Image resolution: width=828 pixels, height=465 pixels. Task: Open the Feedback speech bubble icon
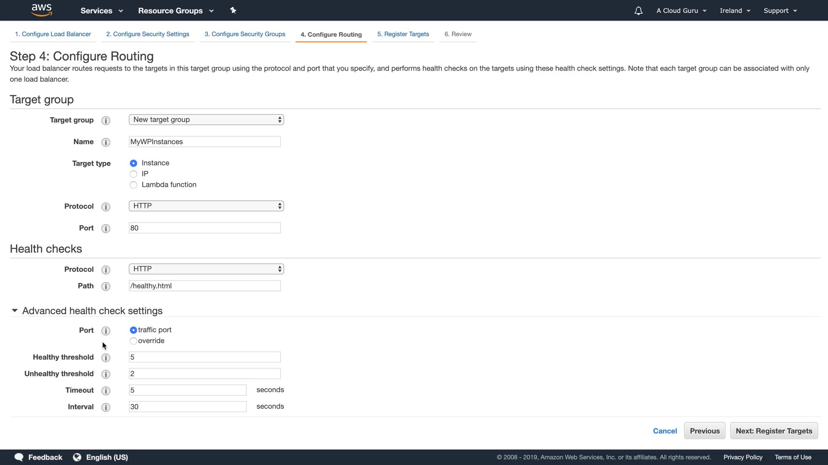(19, 457)
